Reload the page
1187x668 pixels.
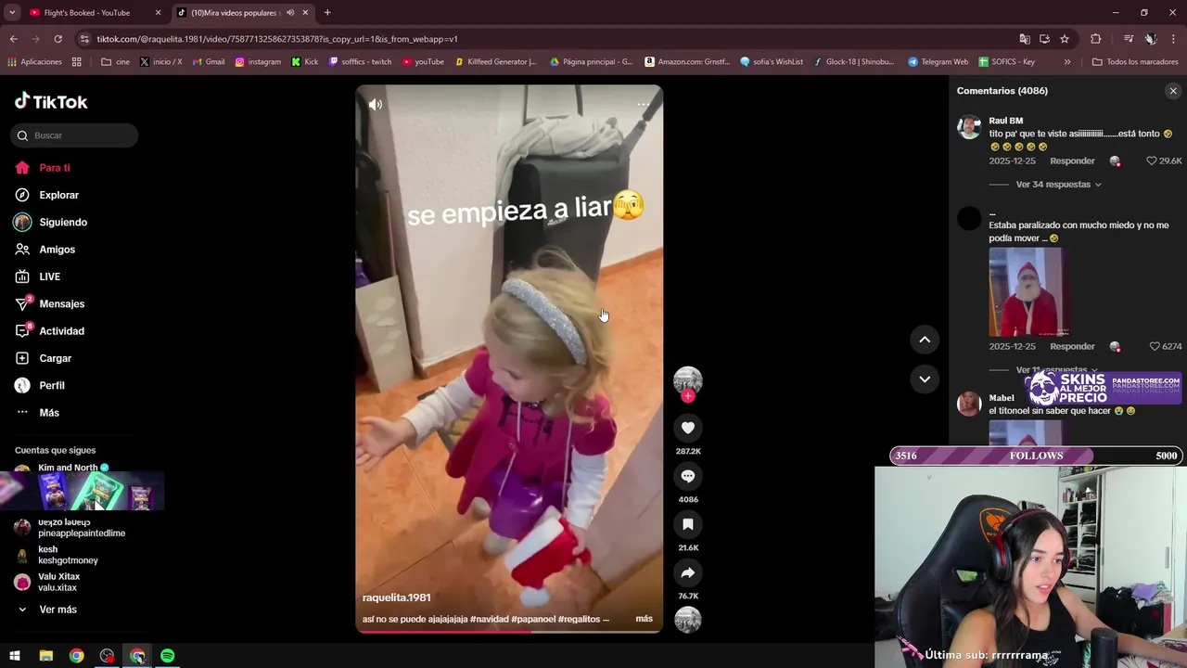[x=57, y=39]
